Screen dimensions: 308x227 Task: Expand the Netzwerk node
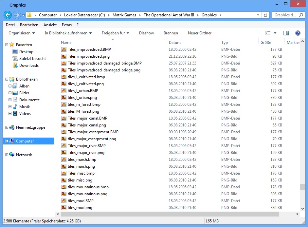click(x=7, y=155)
